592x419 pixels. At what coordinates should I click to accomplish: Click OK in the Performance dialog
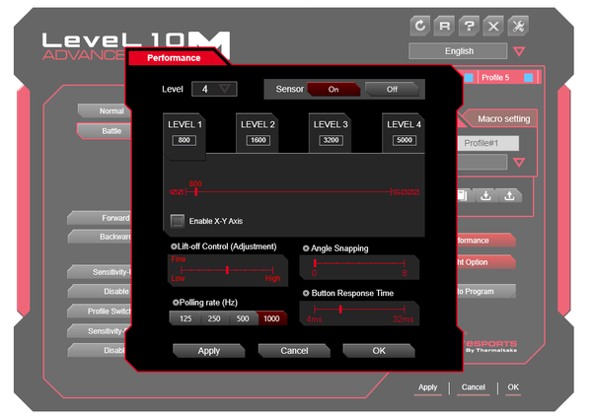pyautogui.click(x=379, y=351)
